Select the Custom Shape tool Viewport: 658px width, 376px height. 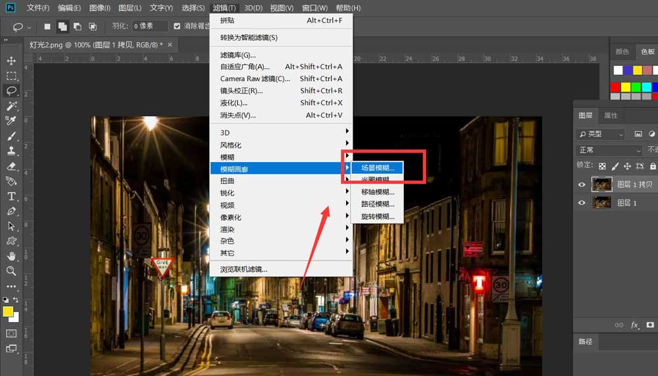click(x=11, y=241)
